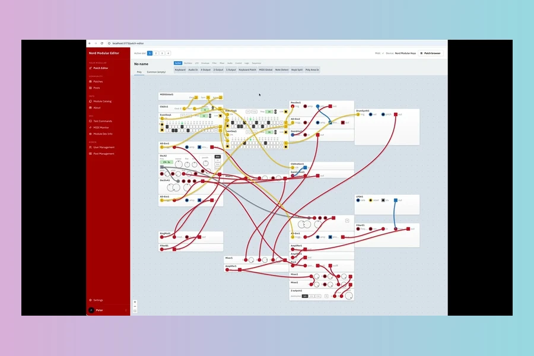534x356 pixels.
Task: Click the fit-to-view canvas icon
Action: click(135, 311)
